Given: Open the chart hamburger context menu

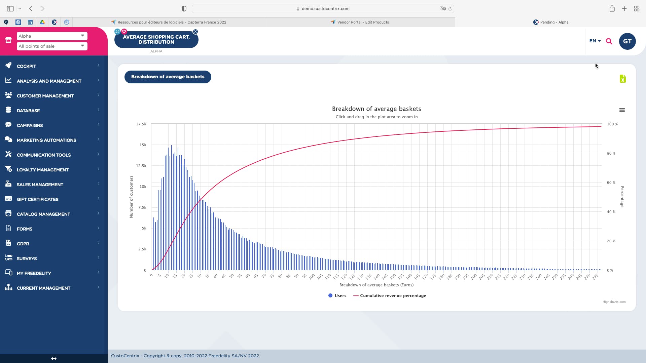Looking at the screenshot, I should (622, 110).
